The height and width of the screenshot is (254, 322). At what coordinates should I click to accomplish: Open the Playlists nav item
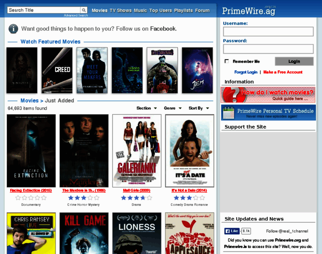(x=183, y=11)
